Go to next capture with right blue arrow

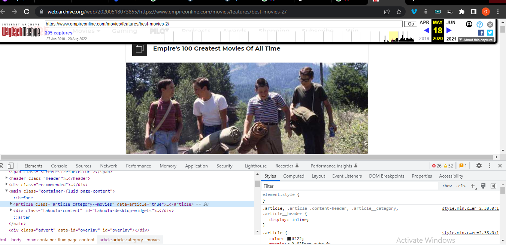(x=449, y=30)
